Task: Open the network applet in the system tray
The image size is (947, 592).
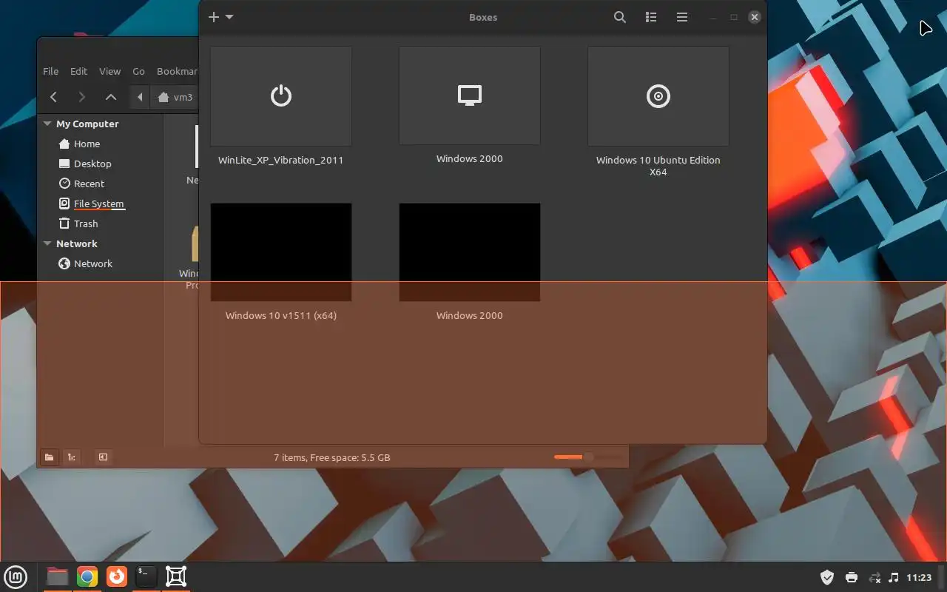Action: pos(874,577)
